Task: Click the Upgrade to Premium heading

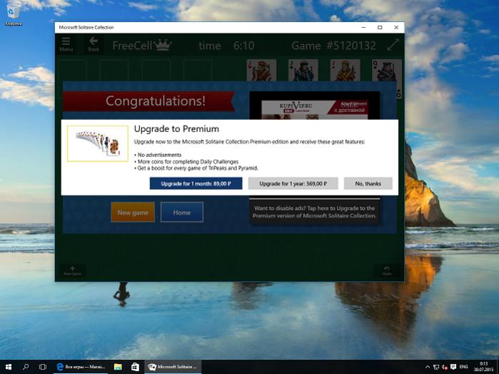Action: (x=176, y=129)
